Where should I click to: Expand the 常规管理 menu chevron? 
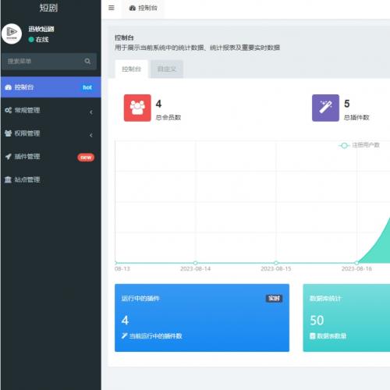coord(91,112)
